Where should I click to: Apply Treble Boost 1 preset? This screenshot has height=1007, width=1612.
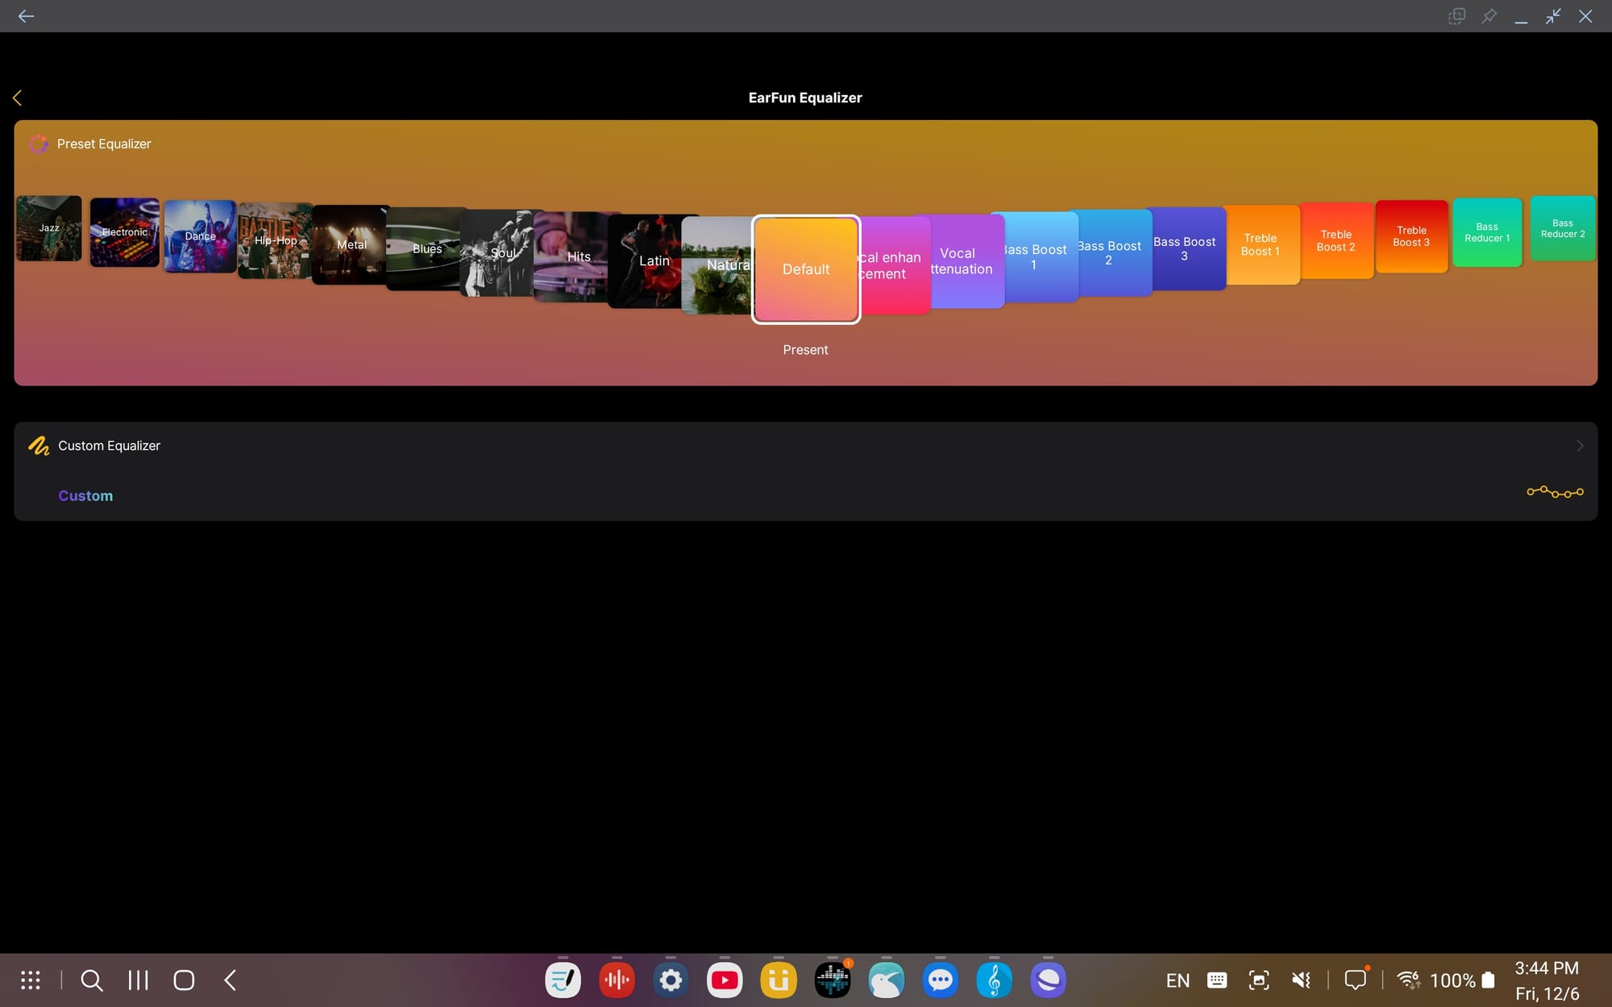tap(1262, 244)
